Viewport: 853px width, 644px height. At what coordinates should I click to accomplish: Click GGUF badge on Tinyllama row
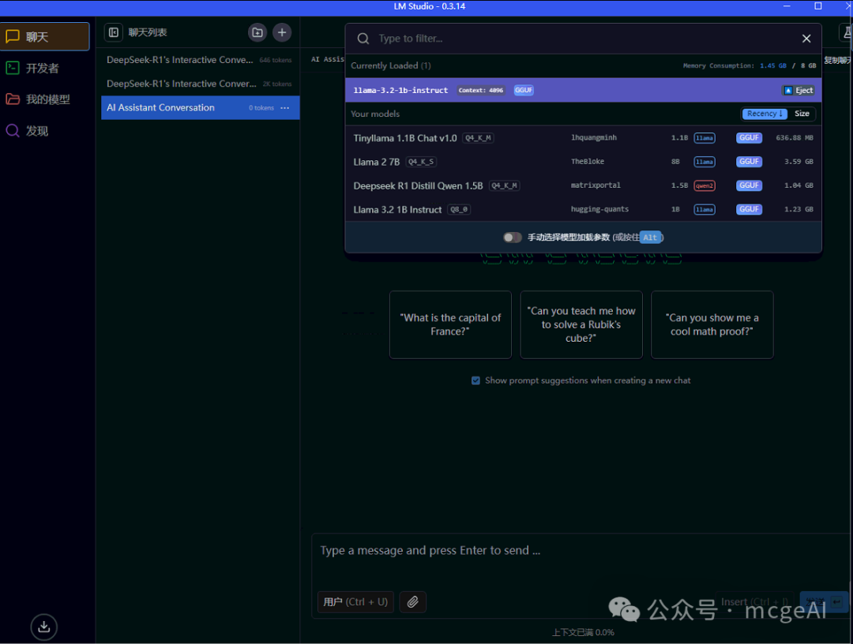(749, 138)
